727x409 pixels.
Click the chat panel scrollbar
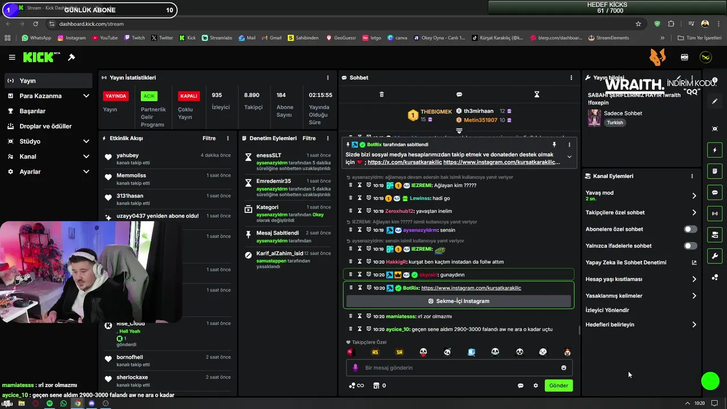tap(579, 330)
